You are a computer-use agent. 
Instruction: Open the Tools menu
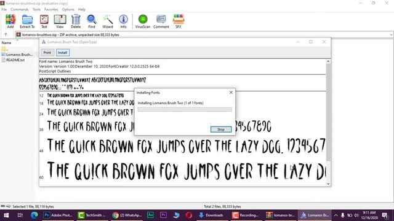coord(36,9)
